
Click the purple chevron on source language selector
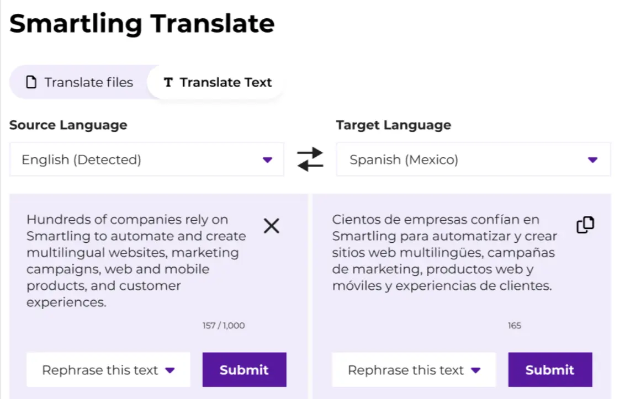point(268,159)
